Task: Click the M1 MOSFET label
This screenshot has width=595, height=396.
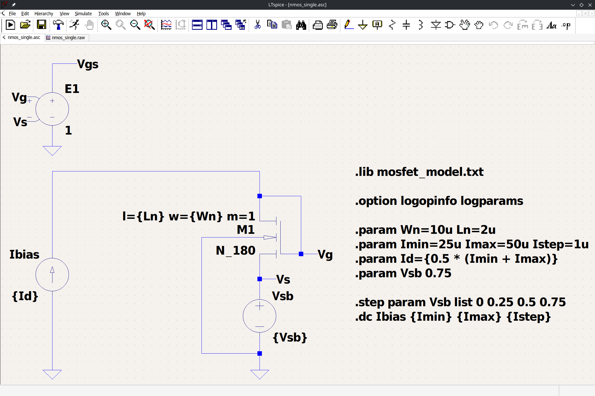Action: [x=246, y=230]
